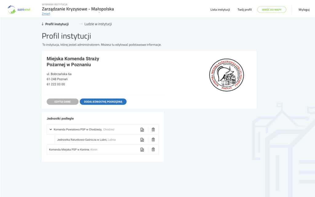Click the arrow before Ludzie w instytucji
Viewport: 315px width, 197px height.
pyautogui.click(x=81, y=24)
